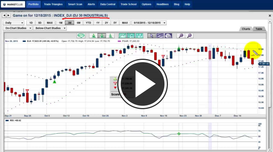The width and height of the screenshot is (273, 152).
Task: Click the RSI: +60.42 legend label
Action: coord(13,121)
